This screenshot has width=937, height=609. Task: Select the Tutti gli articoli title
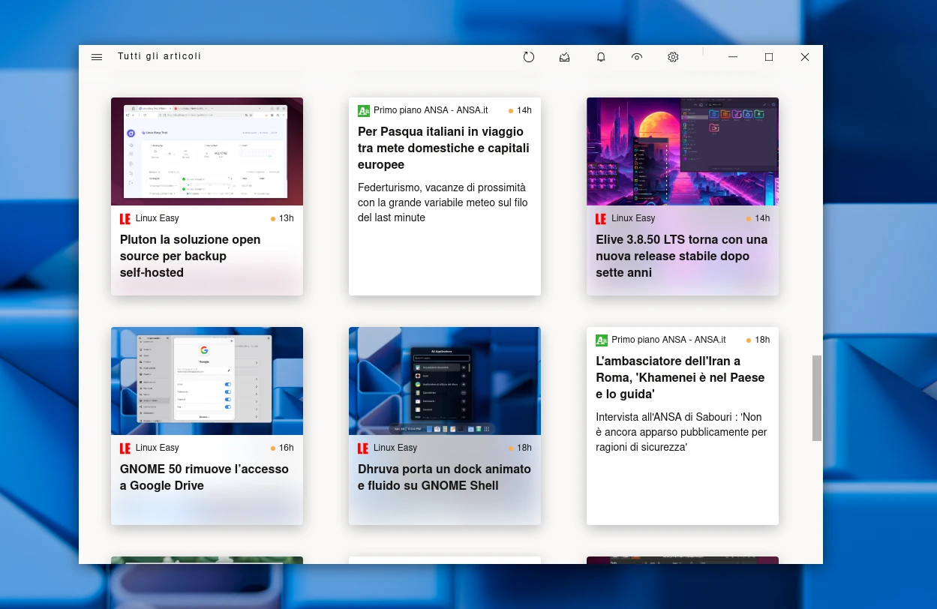[x=160, y=57]
